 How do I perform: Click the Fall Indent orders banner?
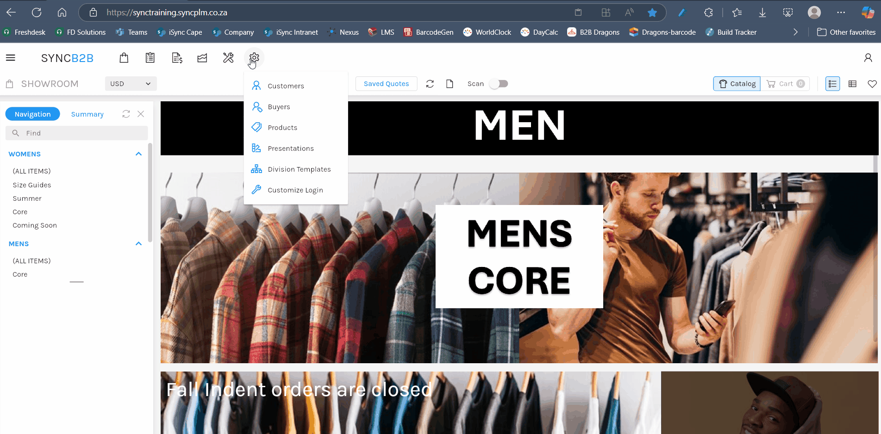(x=411, y=403)
